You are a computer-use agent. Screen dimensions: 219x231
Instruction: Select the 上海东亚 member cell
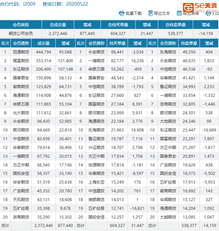click(96, 182)
